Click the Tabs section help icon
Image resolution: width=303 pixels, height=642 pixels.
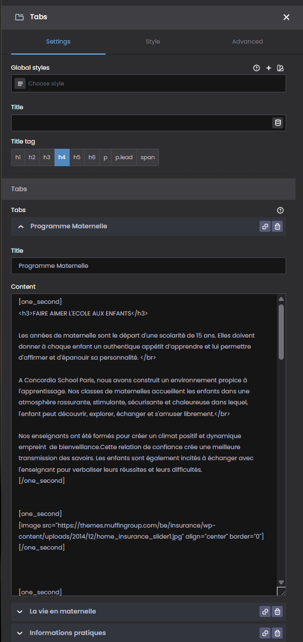pos(280,210)
